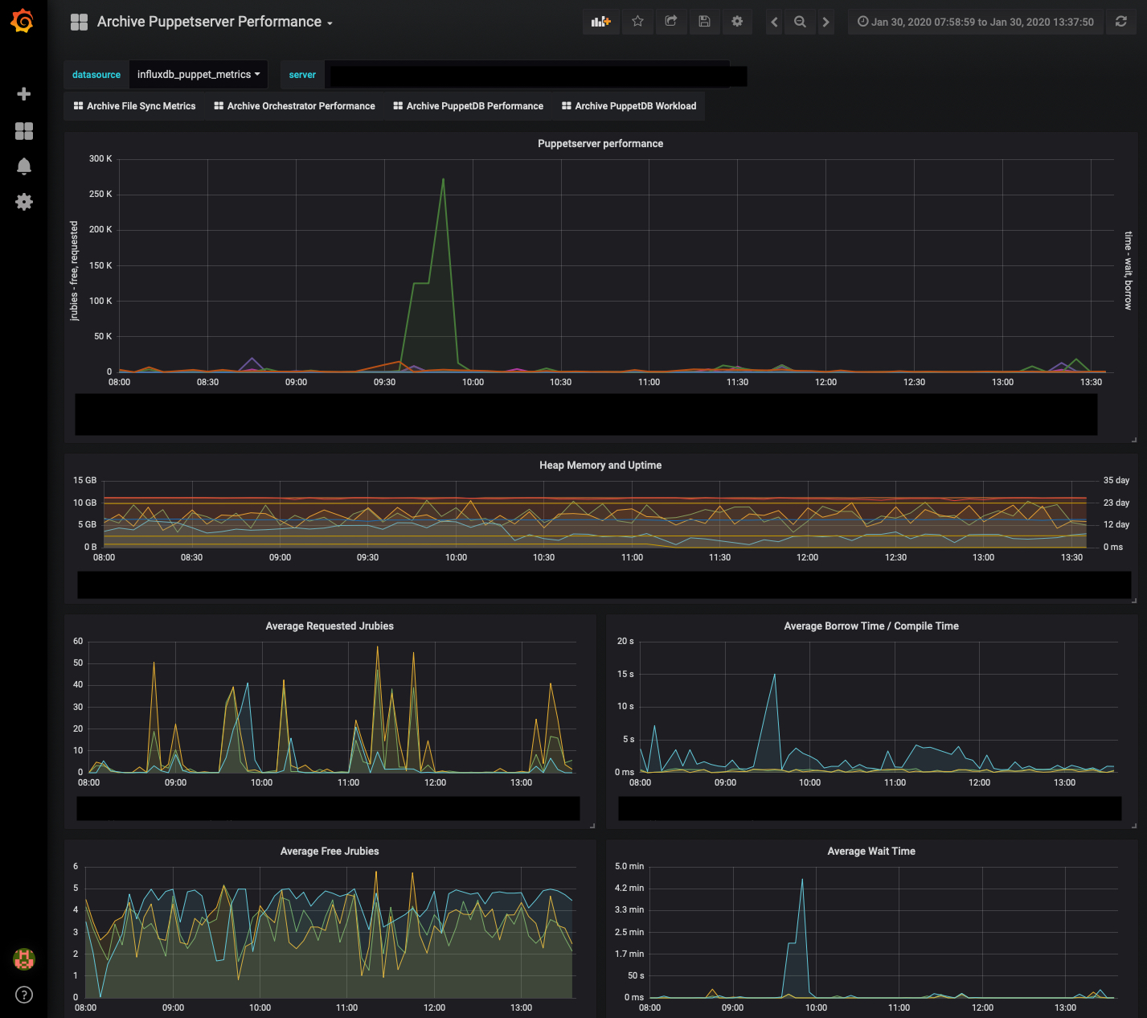This screenshot has height=1018, width=1147.
Task: Open the Dashboards grid icon in sidebar
Action: pyautogui.click(x=24, y=131)
